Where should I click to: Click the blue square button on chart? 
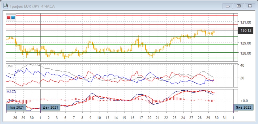tap(13, 17)
